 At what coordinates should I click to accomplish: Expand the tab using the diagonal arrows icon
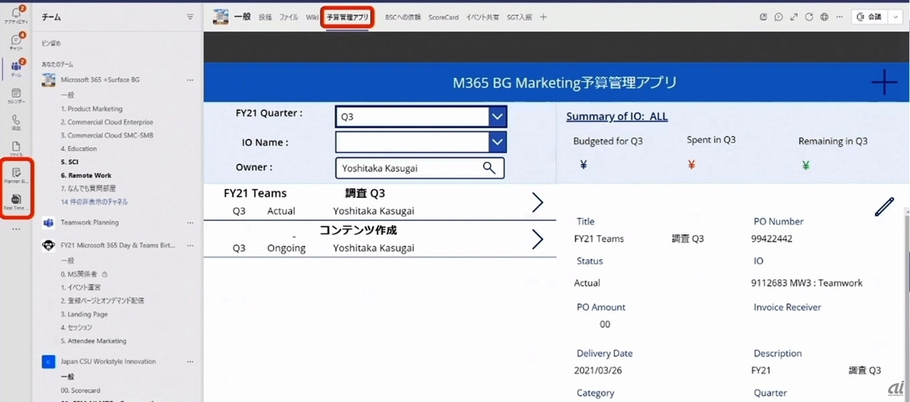tap(794, 17)
